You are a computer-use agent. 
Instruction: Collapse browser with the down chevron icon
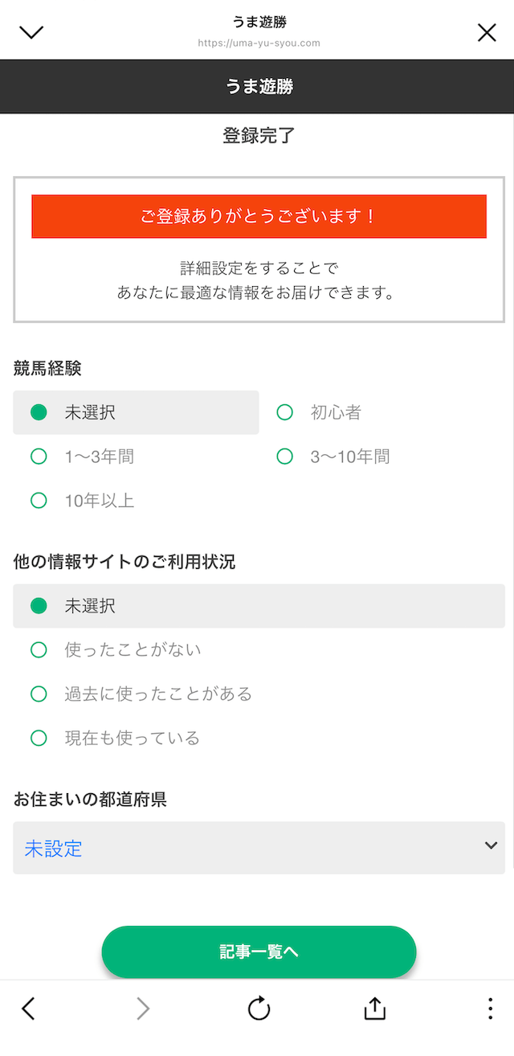(31, 32)
